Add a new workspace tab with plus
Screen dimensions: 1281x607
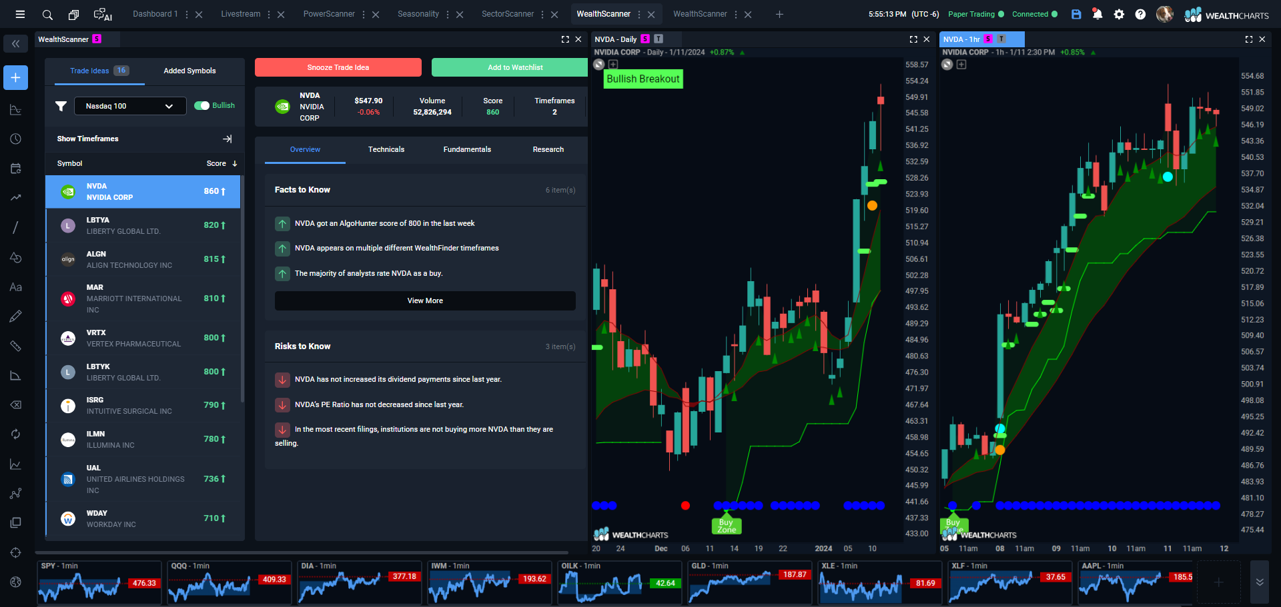pos(779,14)
